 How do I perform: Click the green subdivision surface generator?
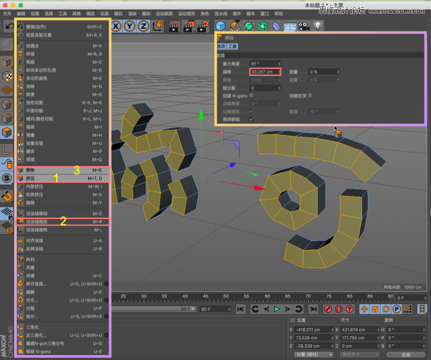click(248, 26)
